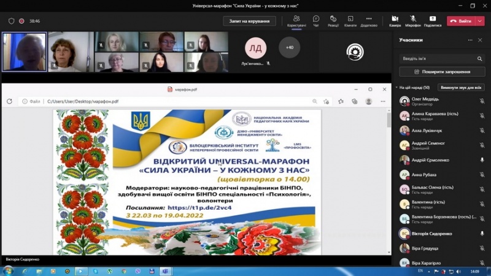
Task: Click the shared PDF's vertical scrollbar
Action: [388, 178]
